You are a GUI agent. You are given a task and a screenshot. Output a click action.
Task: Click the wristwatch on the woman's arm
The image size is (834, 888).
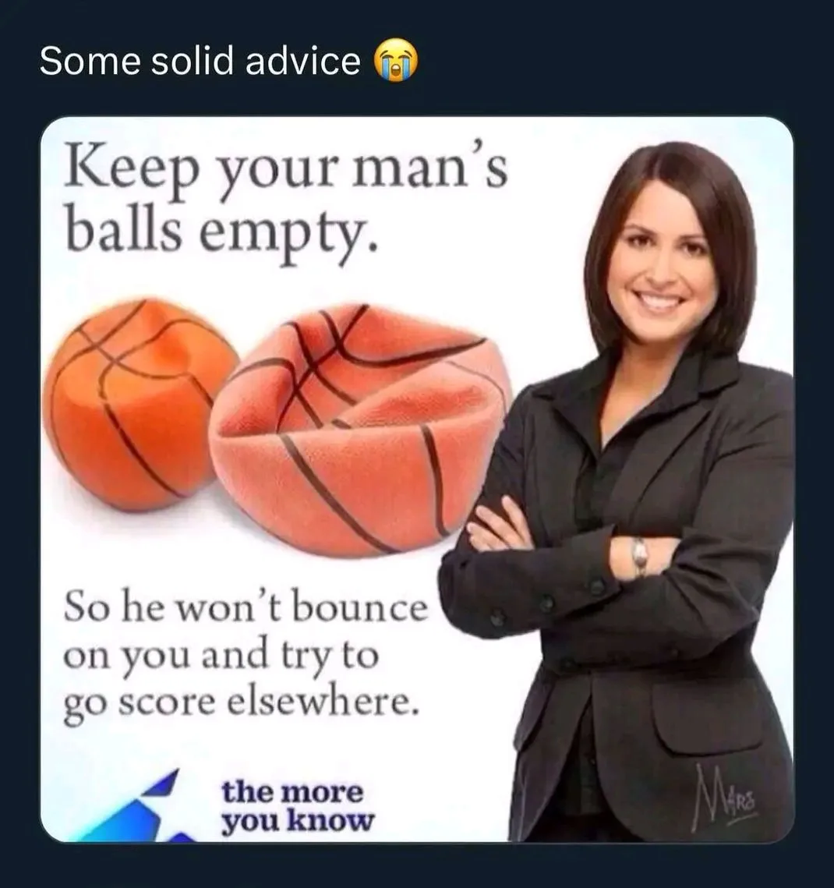click(639, 556)
